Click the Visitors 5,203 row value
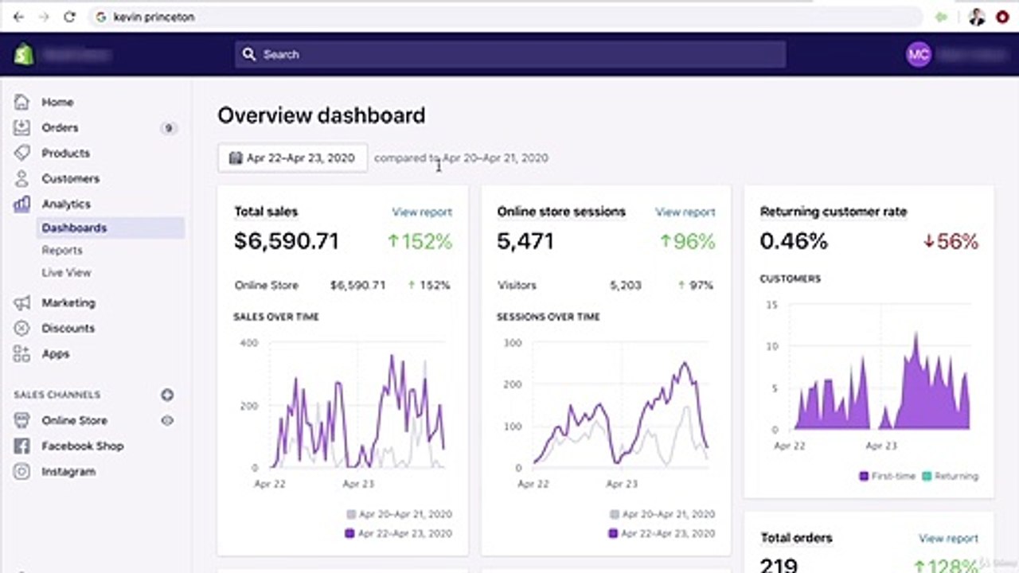1019x573 pixels. [x=626, y=285]
